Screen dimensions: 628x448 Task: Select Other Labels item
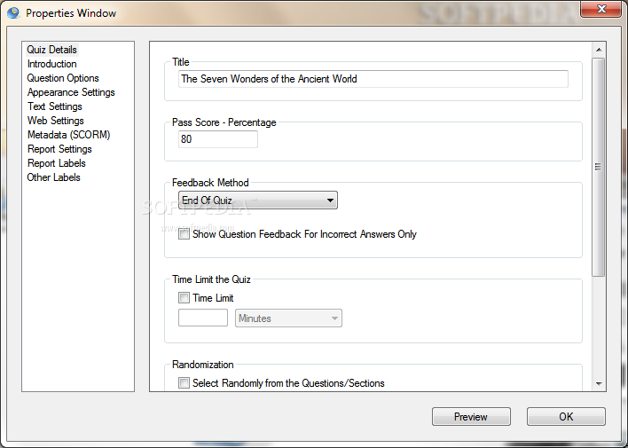tap(54, 177)
